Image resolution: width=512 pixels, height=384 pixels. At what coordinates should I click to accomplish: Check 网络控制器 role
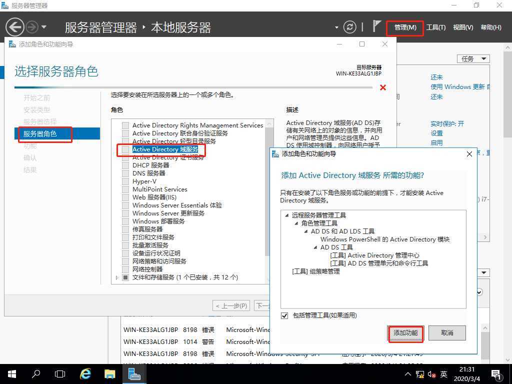(x=125, y=269)
